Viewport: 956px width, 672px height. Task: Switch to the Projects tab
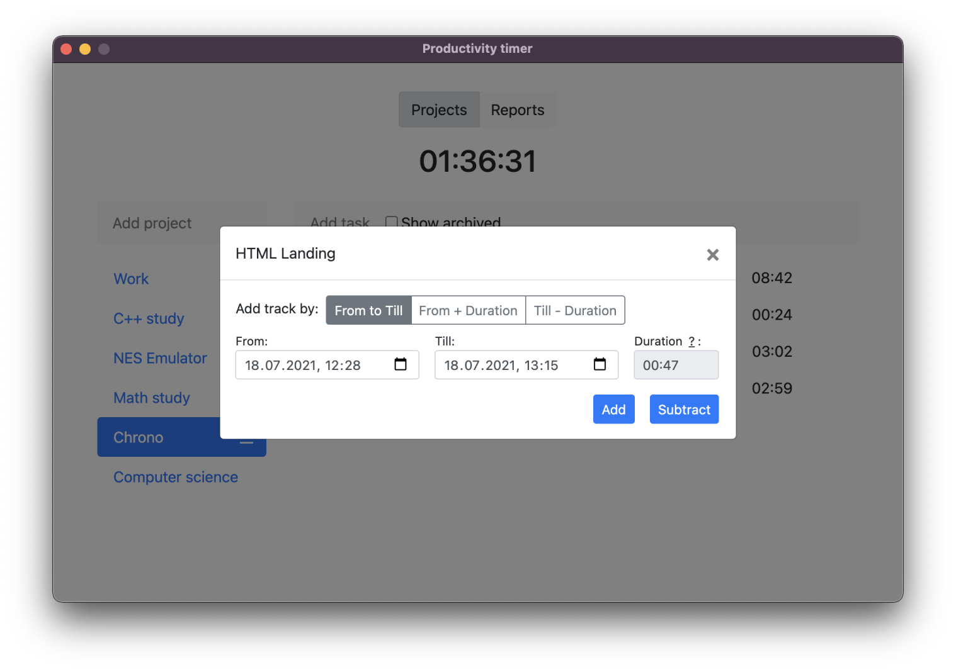click(x=439, y=110)
